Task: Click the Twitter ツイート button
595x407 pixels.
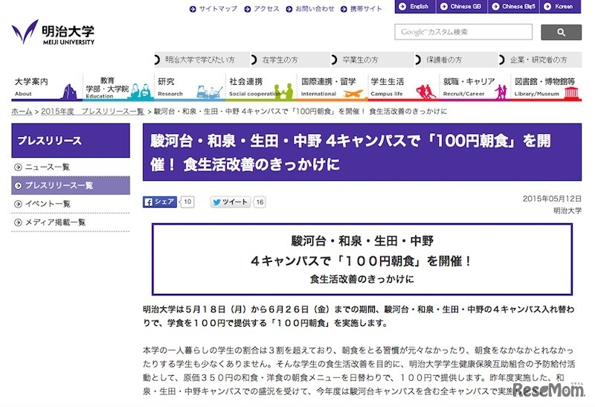Action: click(x=231, y=202)
